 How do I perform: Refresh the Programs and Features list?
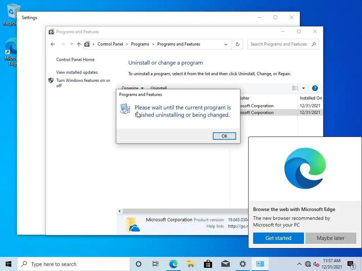click(237, 44)
